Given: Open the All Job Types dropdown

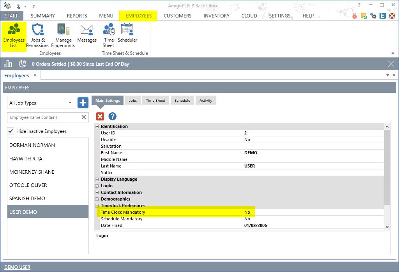Looking at the screenshot, I should 41,103.
